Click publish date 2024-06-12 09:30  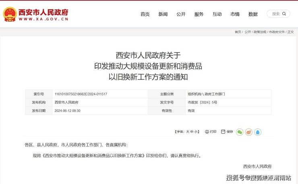[x=67, y=111]
